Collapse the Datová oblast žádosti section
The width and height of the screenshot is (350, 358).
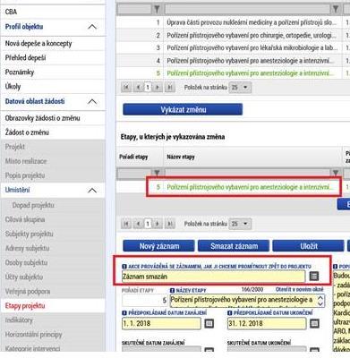point(92,101)
